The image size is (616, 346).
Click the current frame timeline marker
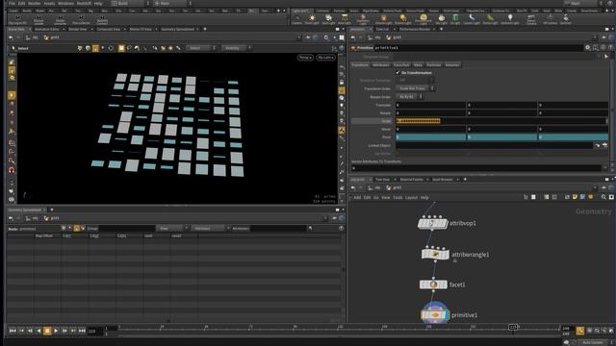coord(513,327)
